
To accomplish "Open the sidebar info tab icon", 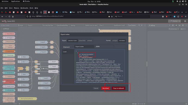I will pyautogui.click(x=169, y=25).
